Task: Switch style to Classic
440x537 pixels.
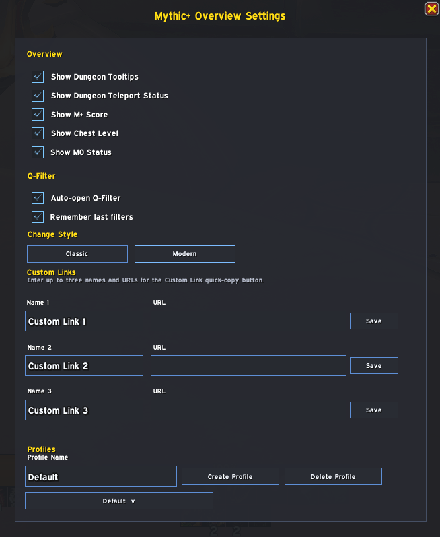Action: (77, 254)
